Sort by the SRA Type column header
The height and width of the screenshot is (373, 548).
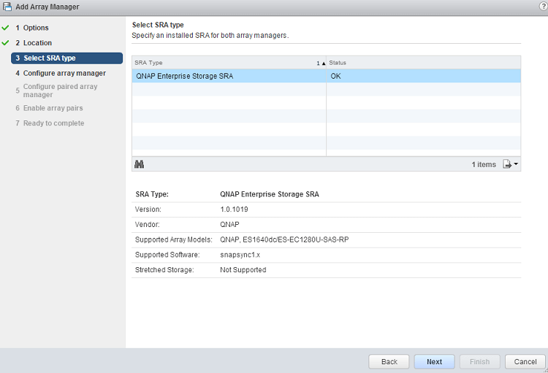pyautogui.click(x=219, y=63)
